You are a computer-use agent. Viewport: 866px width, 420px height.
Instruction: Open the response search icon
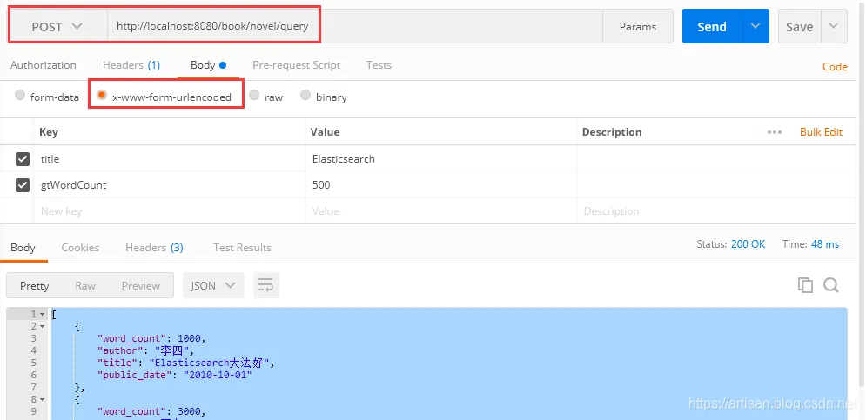click(830, 285)
